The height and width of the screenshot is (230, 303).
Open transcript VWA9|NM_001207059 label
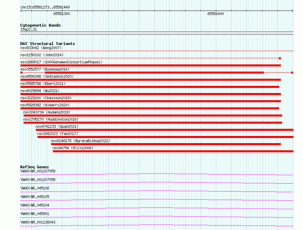click(38, 171)
